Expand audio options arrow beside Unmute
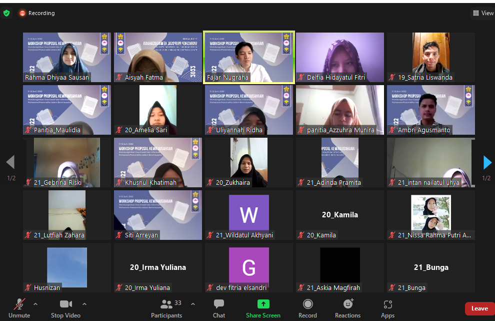495x321 pixels. 35,304
